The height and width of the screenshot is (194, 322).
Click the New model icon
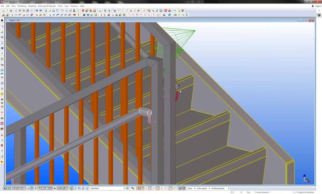tap(3, 11)
